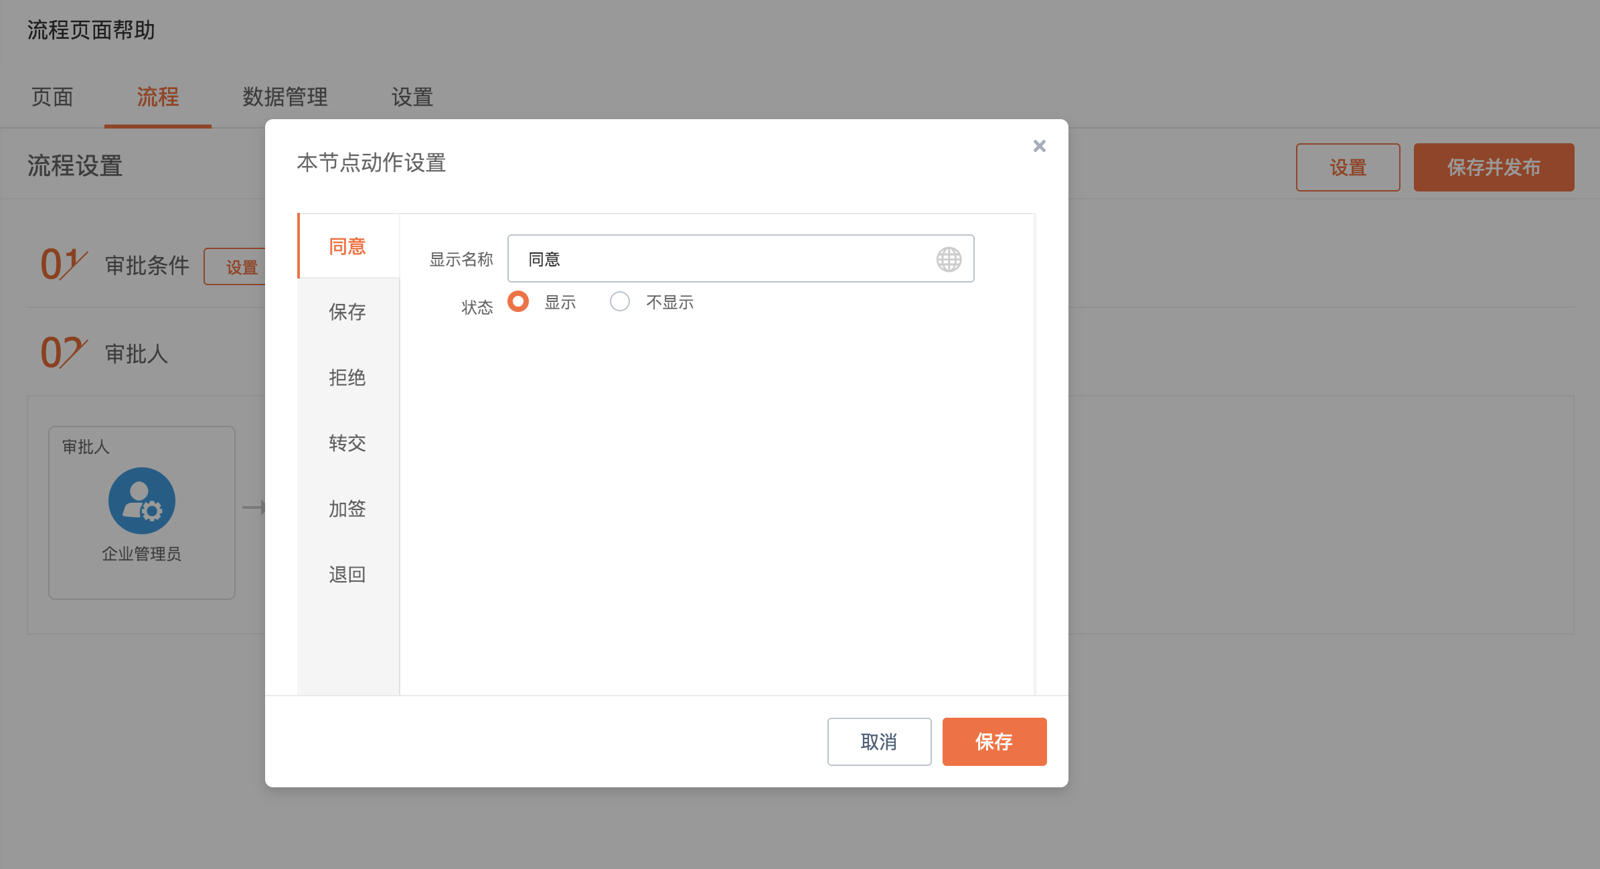Switch to the 加签 action tab
This screenshot has width=1600, height=869.
pyautogui.click(x=347, y=509)
